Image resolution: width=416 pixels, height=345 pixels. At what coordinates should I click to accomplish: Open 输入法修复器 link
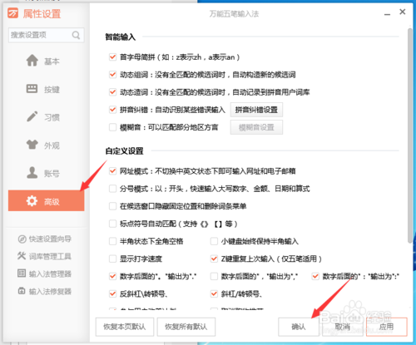click(50, 291)
